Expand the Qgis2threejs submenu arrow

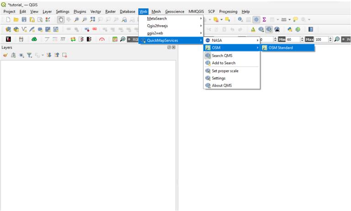pos(201,26)
